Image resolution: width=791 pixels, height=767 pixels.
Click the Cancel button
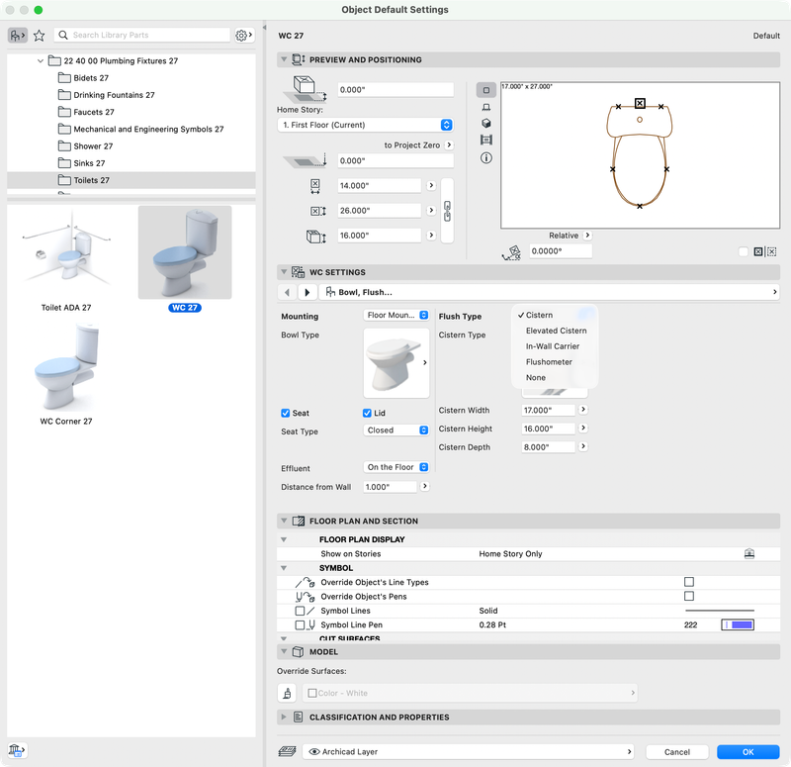tap(677, 752)
